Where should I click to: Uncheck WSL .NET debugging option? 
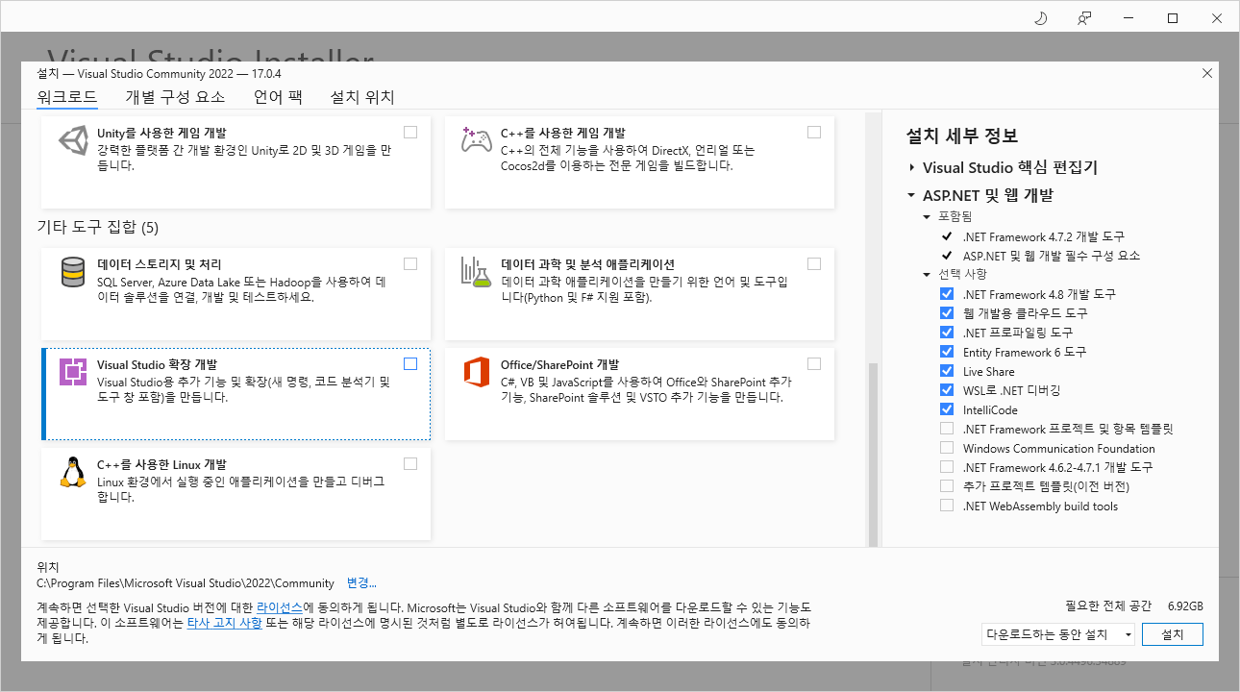coord(947,390)
